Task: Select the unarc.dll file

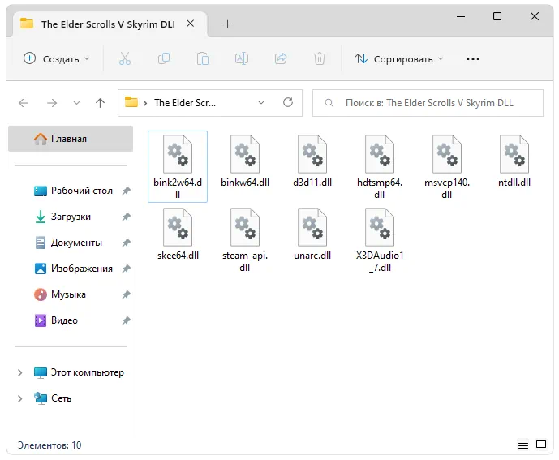Action: (x=312, y=234)
